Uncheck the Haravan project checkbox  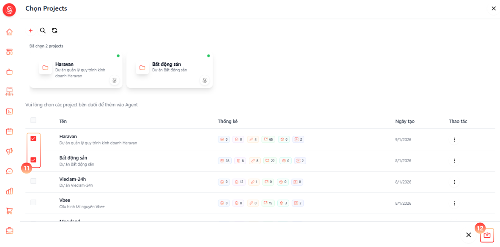33,138
